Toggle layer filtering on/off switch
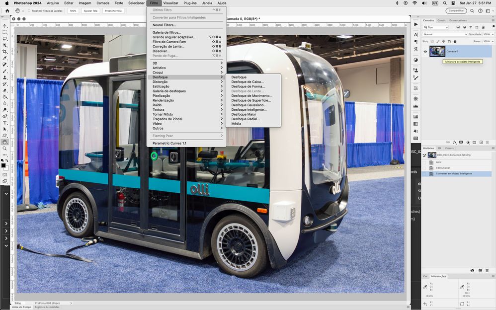This screenshot has width=496, height=310. tap(493, 26)
